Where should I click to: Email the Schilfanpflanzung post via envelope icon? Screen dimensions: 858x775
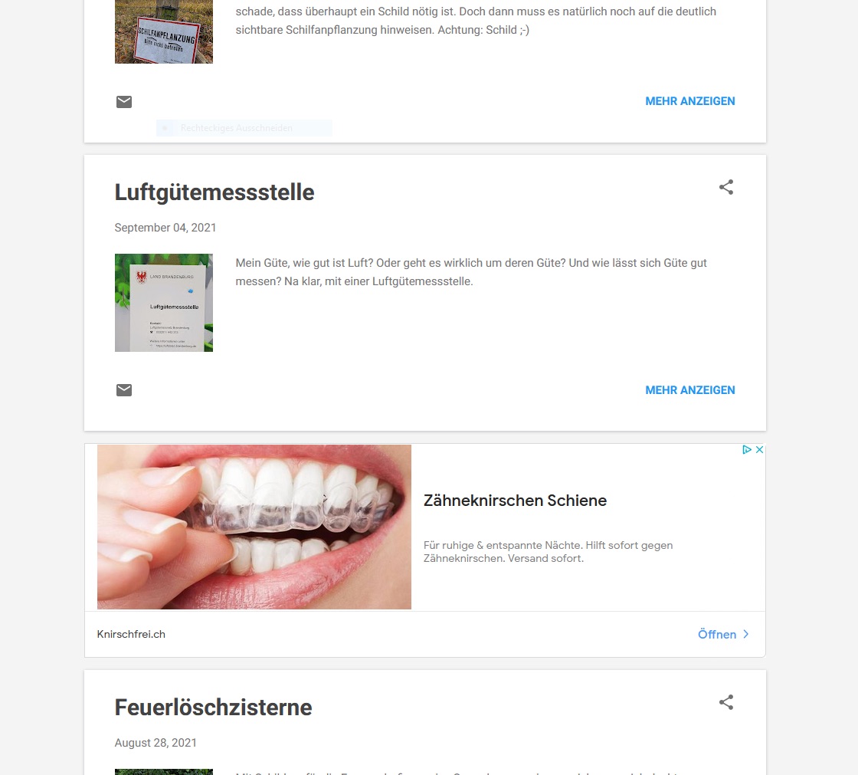tap(124, 102)
